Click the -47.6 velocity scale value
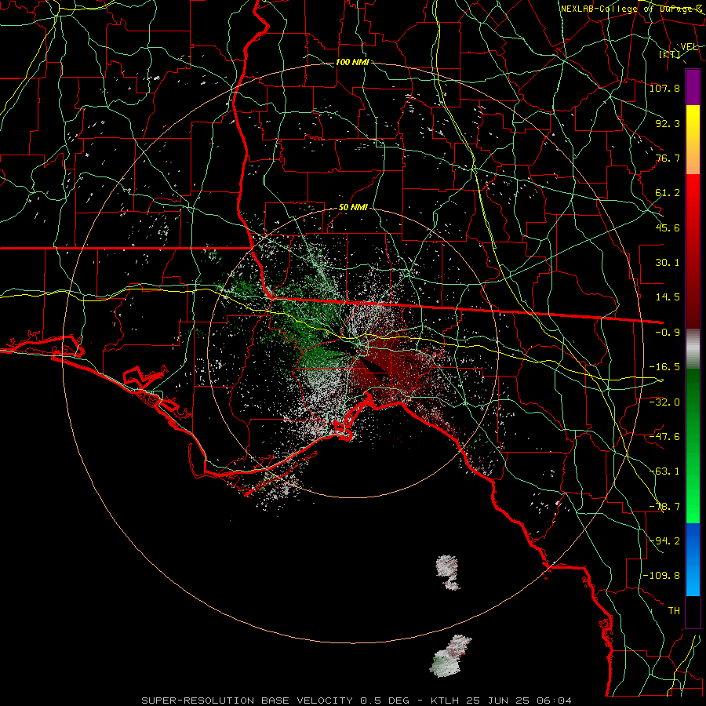 664,437
